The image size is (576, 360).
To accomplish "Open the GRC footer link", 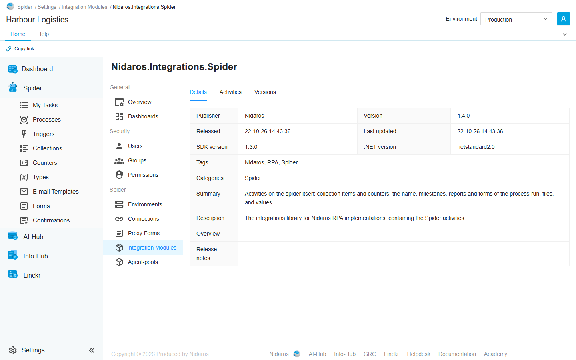I will pyautogui.click(x=370, y=354).
